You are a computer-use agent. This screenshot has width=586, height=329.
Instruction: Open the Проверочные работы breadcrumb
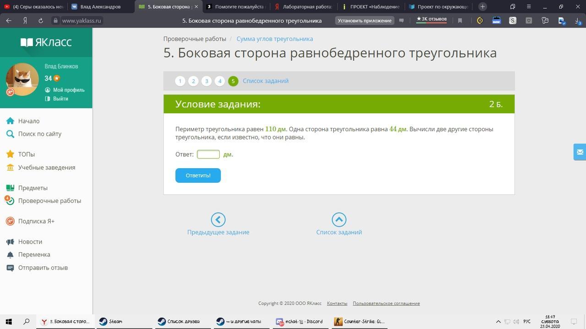(x=195, y=39)
